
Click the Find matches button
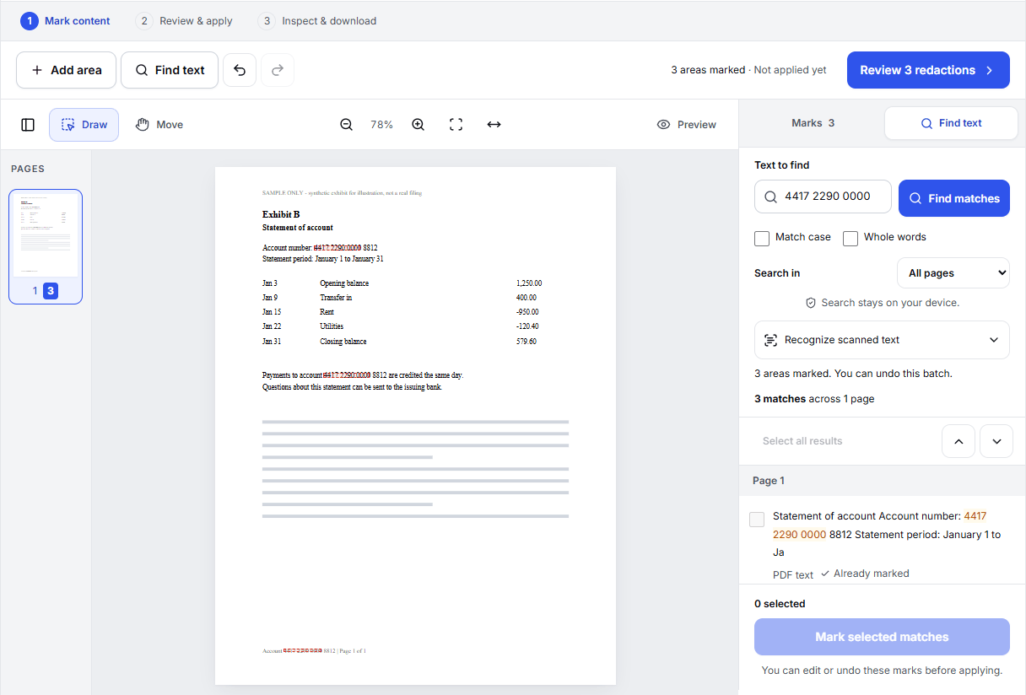tap(954, 198)
